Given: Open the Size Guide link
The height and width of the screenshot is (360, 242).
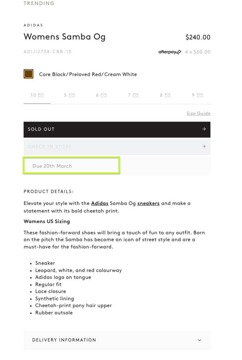Looking at the screenshot, I should pos(198,113).
